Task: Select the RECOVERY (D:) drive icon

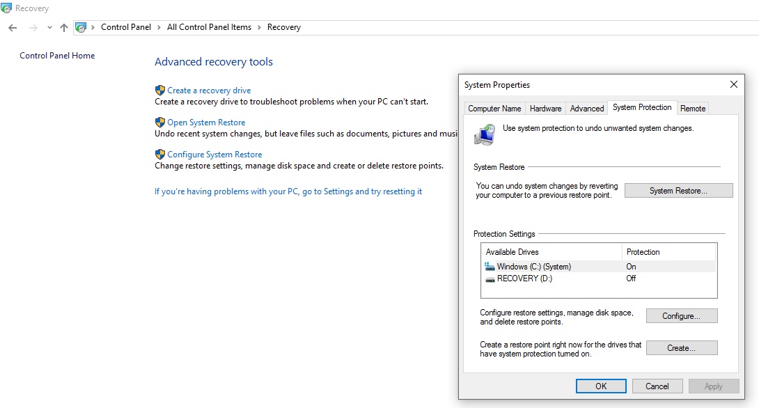Action: click(490, 278)
